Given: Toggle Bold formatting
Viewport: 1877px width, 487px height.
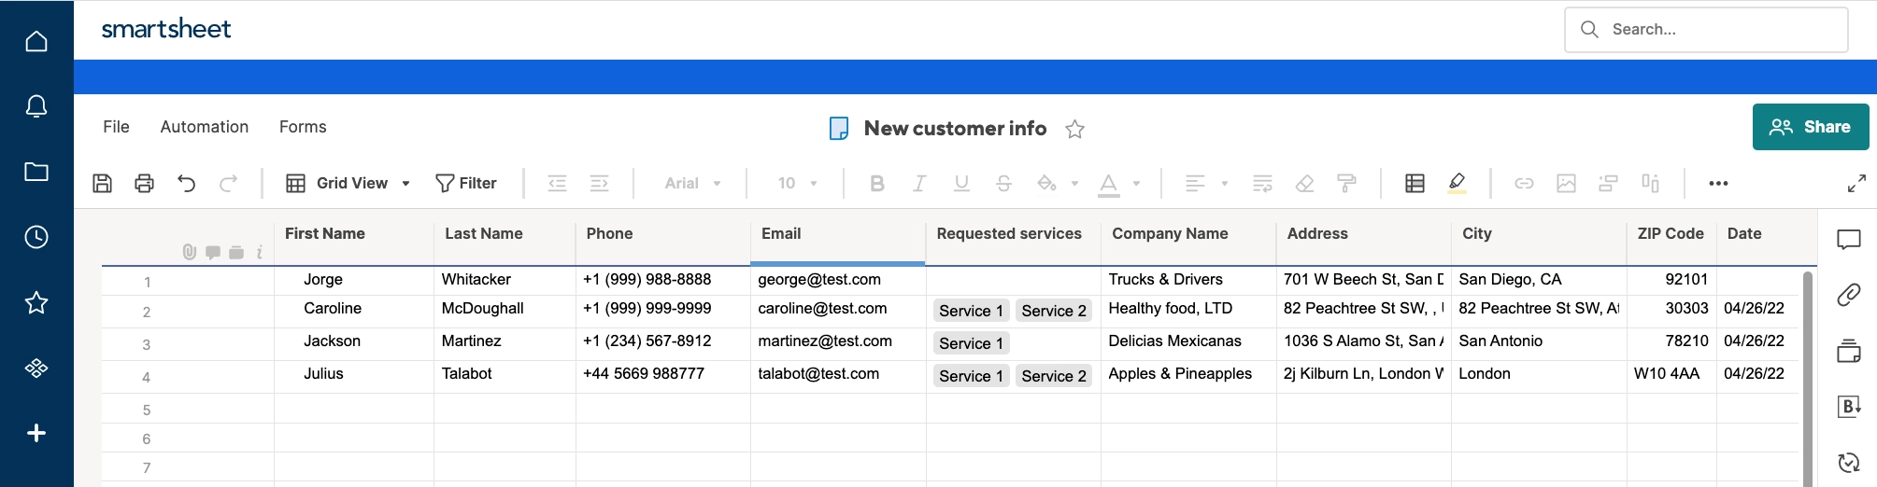Looking at the screenshot, I should click(876, 184).
